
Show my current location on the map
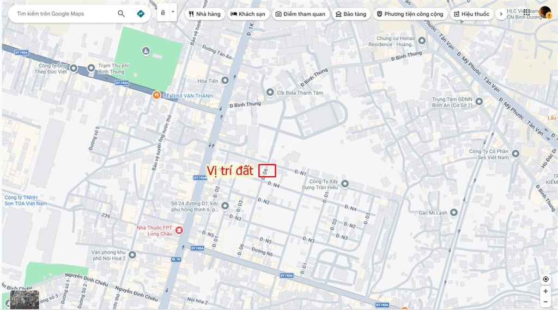[545, 279]
